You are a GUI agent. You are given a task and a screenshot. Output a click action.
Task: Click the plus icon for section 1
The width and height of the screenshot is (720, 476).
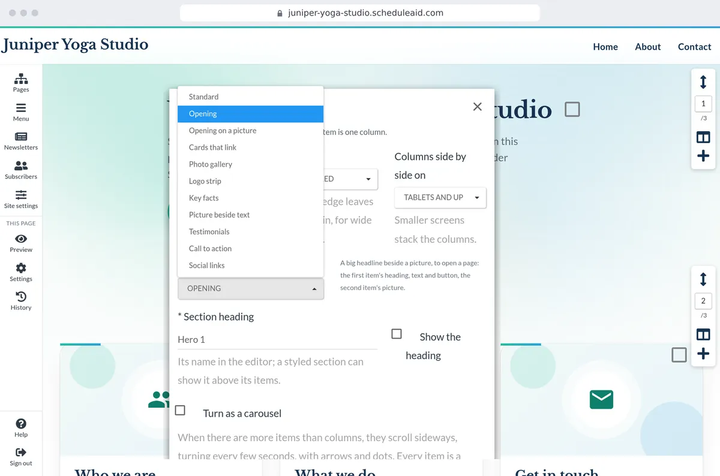pyautogui.click(x=703, y=156)
